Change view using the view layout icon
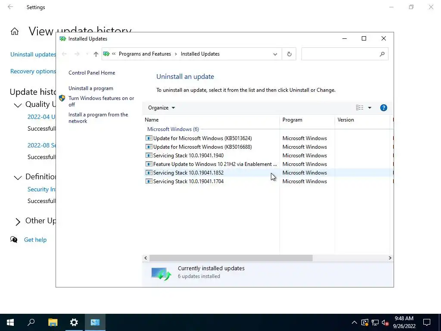 click(360, 107)
